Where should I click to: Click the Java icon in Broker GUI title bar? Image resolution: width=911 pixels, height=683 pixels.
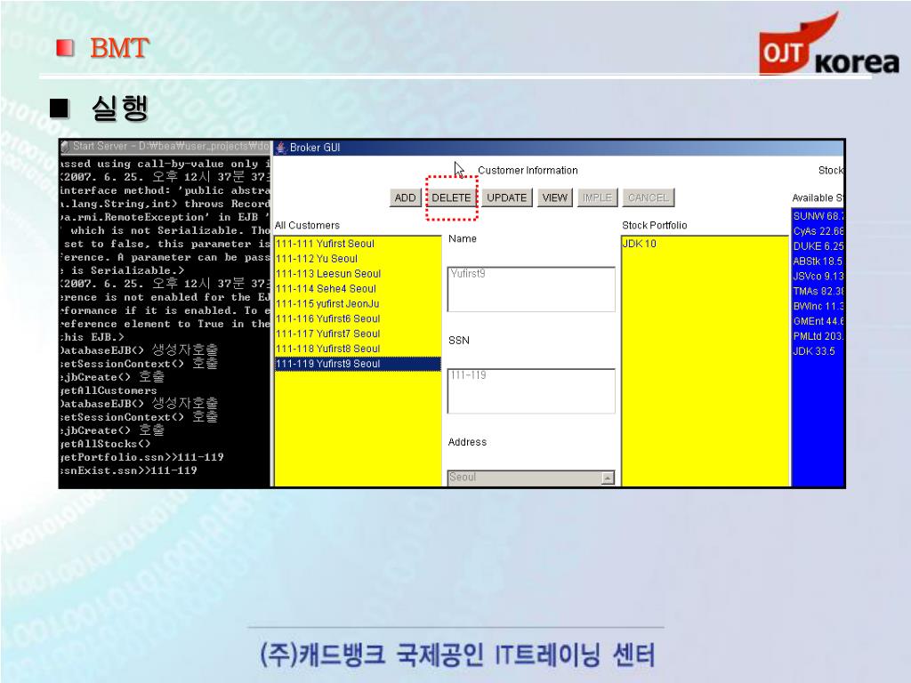click(281, 148)
